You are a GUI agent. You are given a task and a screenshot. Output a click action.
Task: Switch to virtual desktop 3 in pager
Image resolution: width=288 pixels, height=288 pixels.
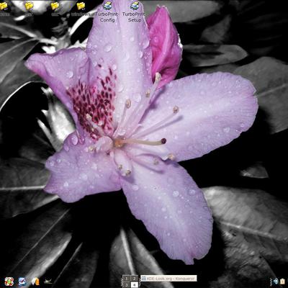(x=127, y=284)
